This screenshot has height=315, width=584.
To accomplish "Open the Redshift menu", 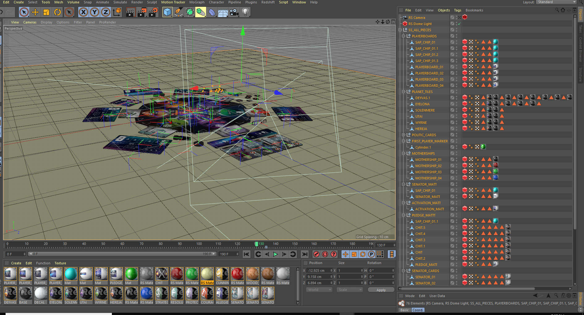I will [x=268, y=2].
